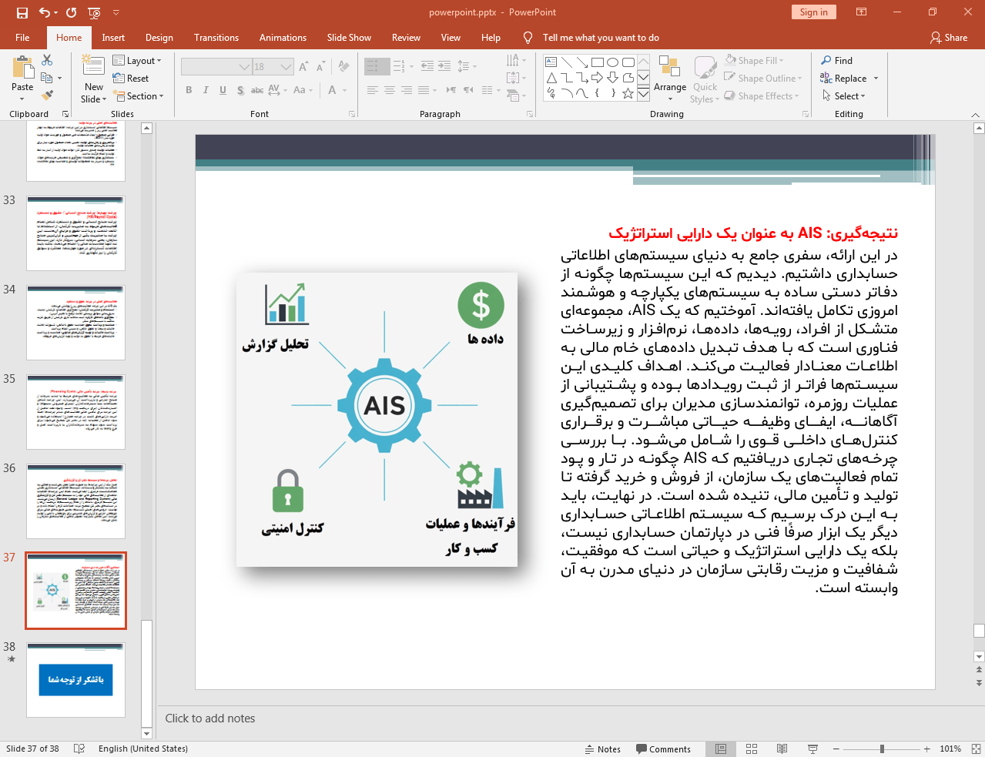The image size is (985, 757).
Task: Click the Save icon in title bar
Action: [x=22, y=12]
